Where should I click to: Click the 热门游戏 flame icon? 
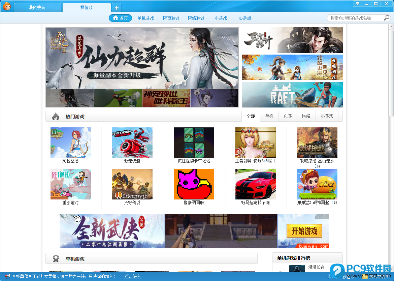56,116
